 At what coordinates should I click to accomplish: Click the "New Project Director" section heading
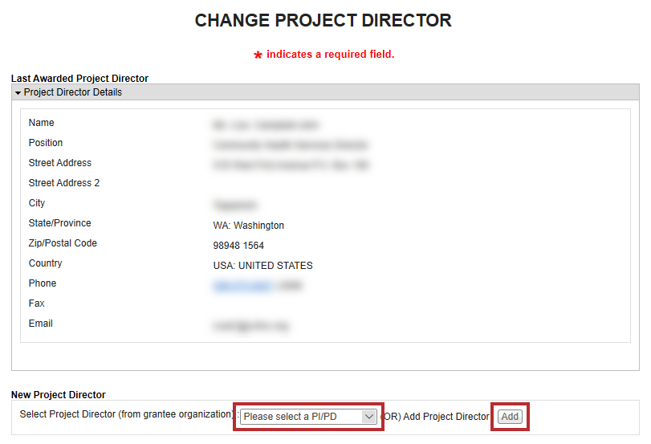click(x=58, y=395)
